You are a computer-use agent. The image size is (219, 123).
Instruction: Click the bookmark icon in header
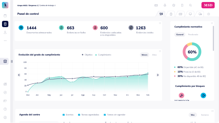click(x=182, y=5)
